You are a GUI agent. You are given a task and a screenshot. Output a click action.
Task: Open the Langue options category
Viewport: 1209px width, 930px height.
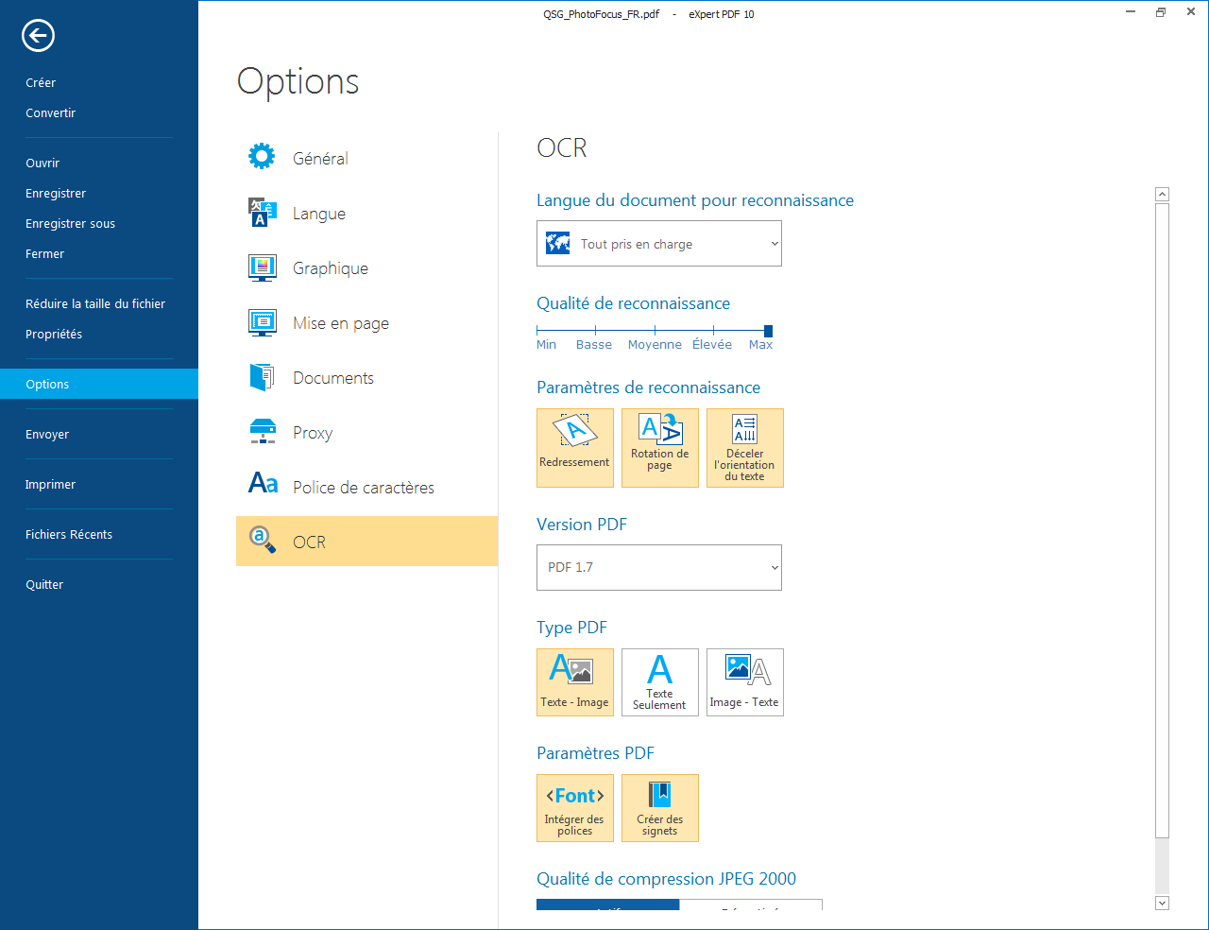[x=366, y=213]
